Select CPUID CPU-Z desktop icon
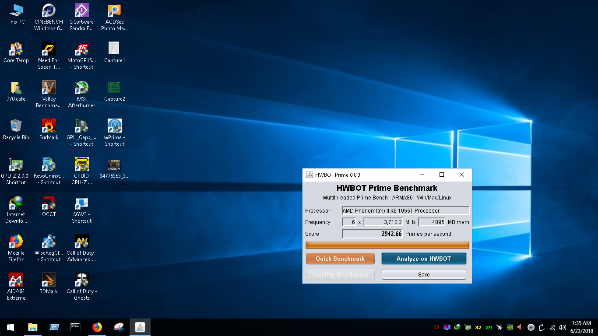 coord(82,171)
